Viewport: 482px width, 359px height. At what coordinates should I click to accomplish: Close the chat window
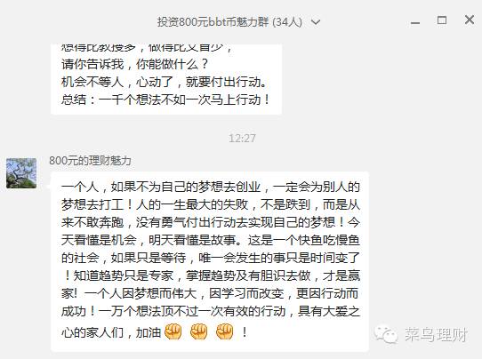pos(470,20)
